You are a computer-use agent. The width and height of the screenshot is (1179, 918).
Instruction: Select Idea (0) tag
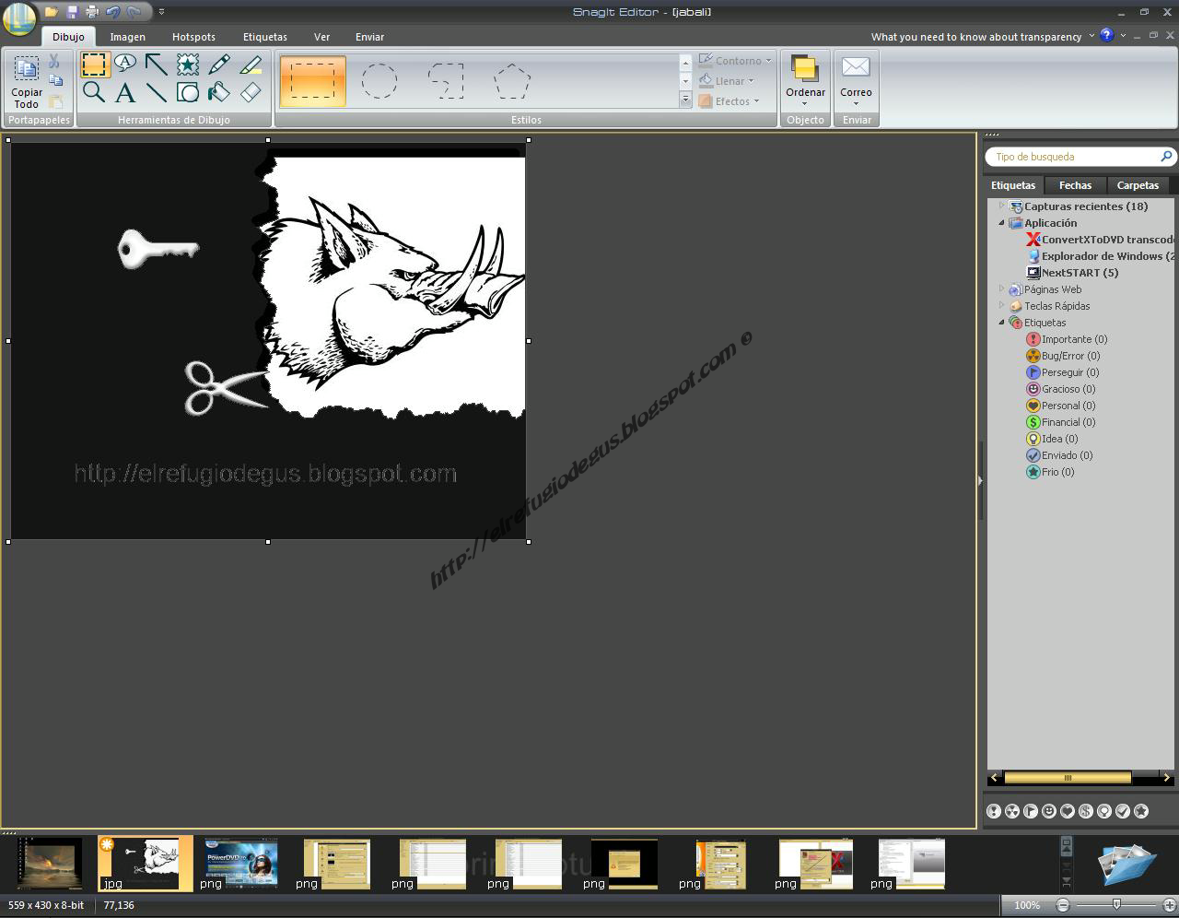(x=1052, y=439)
